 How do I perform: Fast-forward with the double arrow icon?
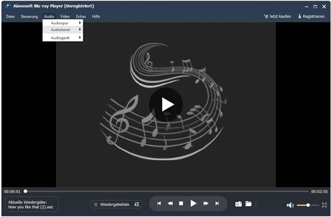pyautogui.click(x=206, y=204)
